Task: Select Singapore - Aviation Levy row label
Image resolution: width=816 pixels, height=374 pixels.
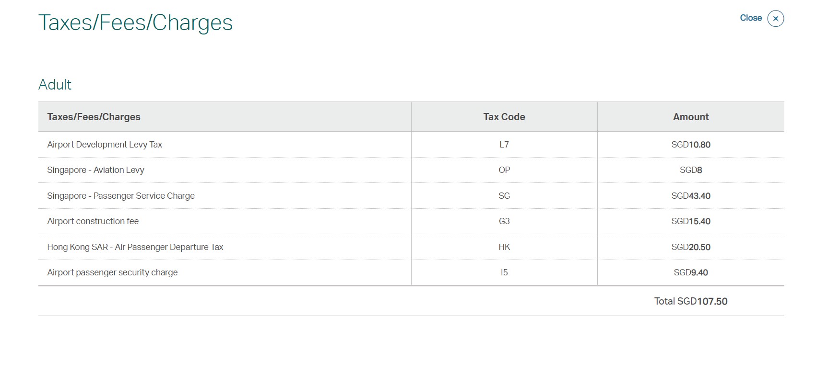Action: tap(95, 170)
